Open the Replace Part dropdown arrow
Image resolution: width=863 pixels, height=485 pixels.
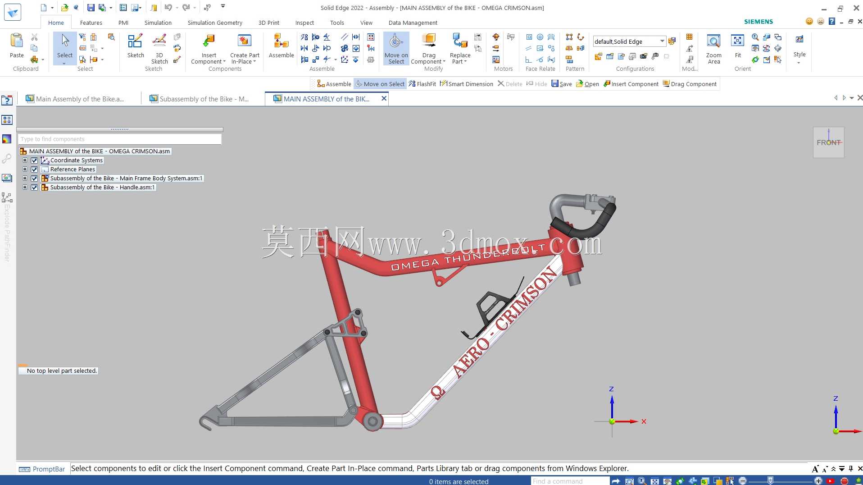[x=465, y=62]
